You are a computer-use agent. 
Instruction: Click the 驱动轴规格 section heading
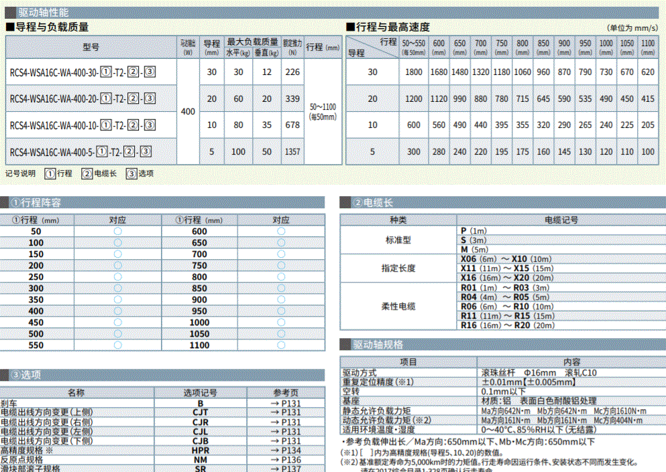(x=378, y=344)
